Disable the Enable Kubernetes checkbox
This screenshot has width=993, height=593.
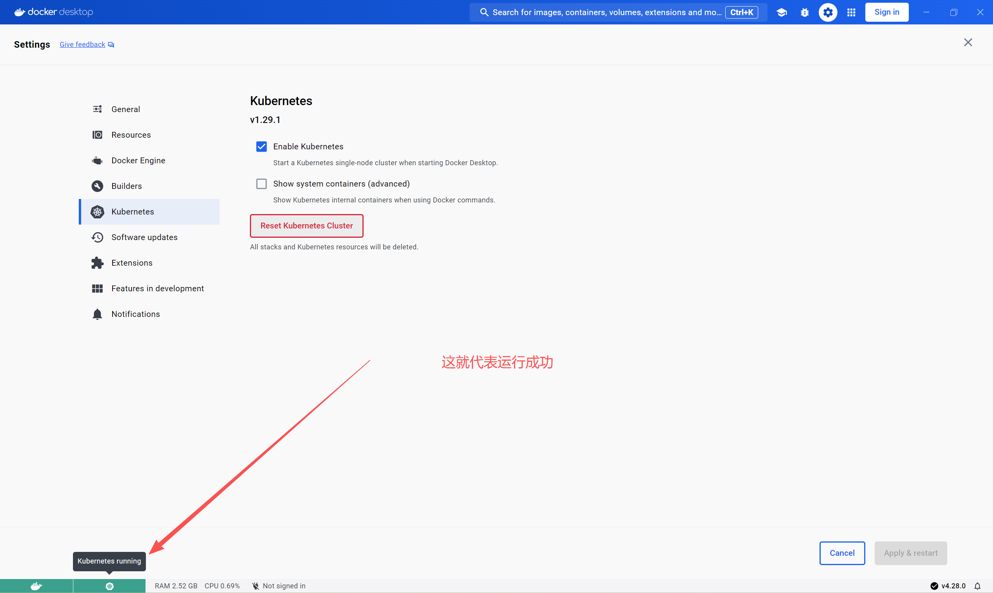(x=262, y=147)
